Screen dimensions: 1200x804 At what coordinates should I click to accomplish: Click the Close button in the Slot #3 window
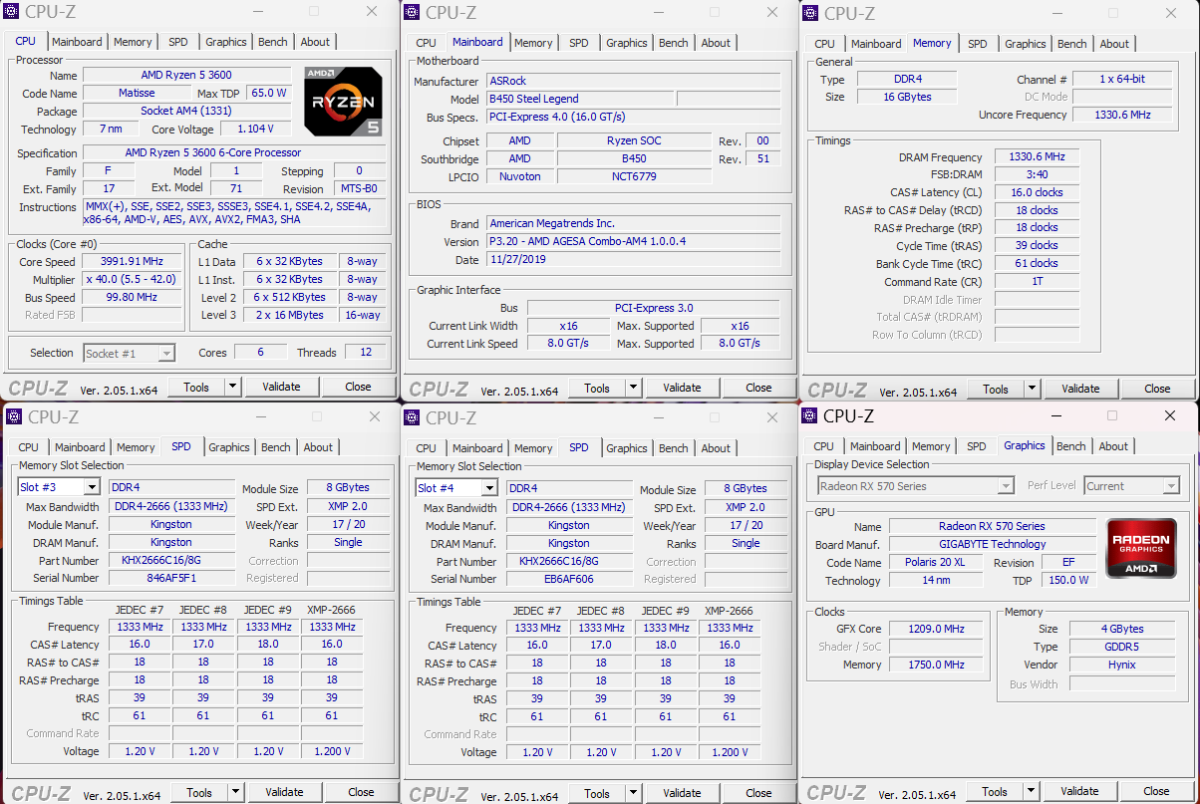point(361,792)
